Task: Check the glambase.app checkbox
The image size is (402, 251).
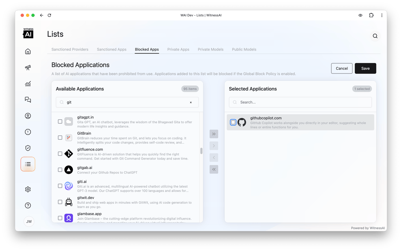Action: click(x=60, y=218)
